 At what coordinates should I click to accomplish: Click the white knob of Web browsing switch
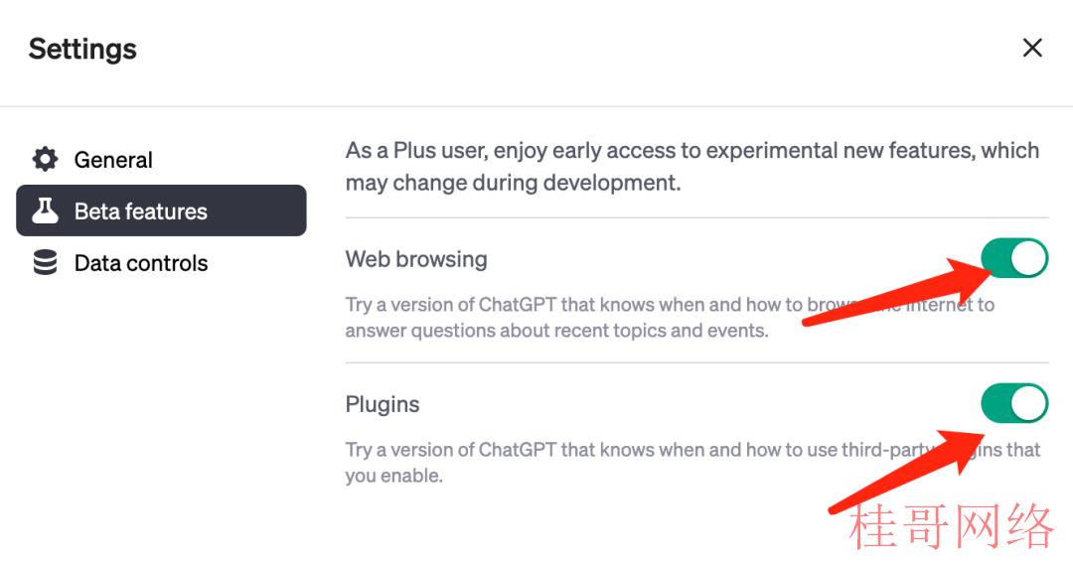1028,258
